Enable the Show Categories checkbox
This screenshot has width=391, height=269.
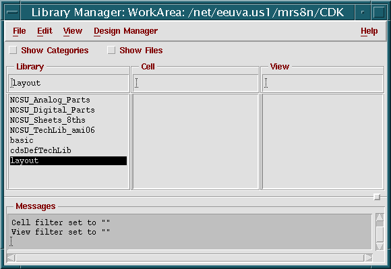13,50
